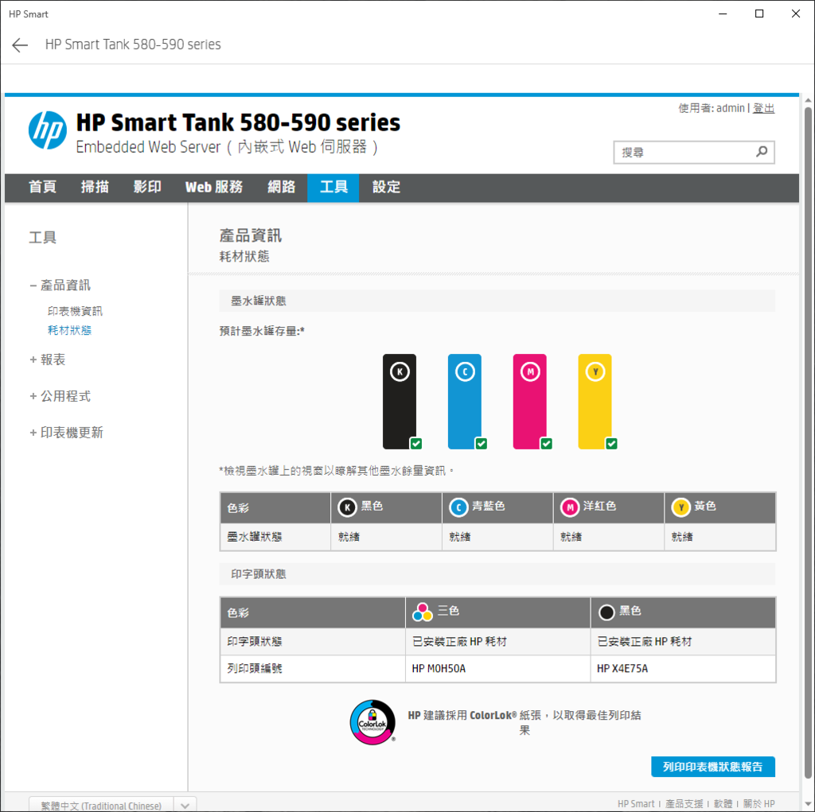Viewport: 815px width, 812px height.
Task: Click the green check on magenta tank
Action: [546, 443]
